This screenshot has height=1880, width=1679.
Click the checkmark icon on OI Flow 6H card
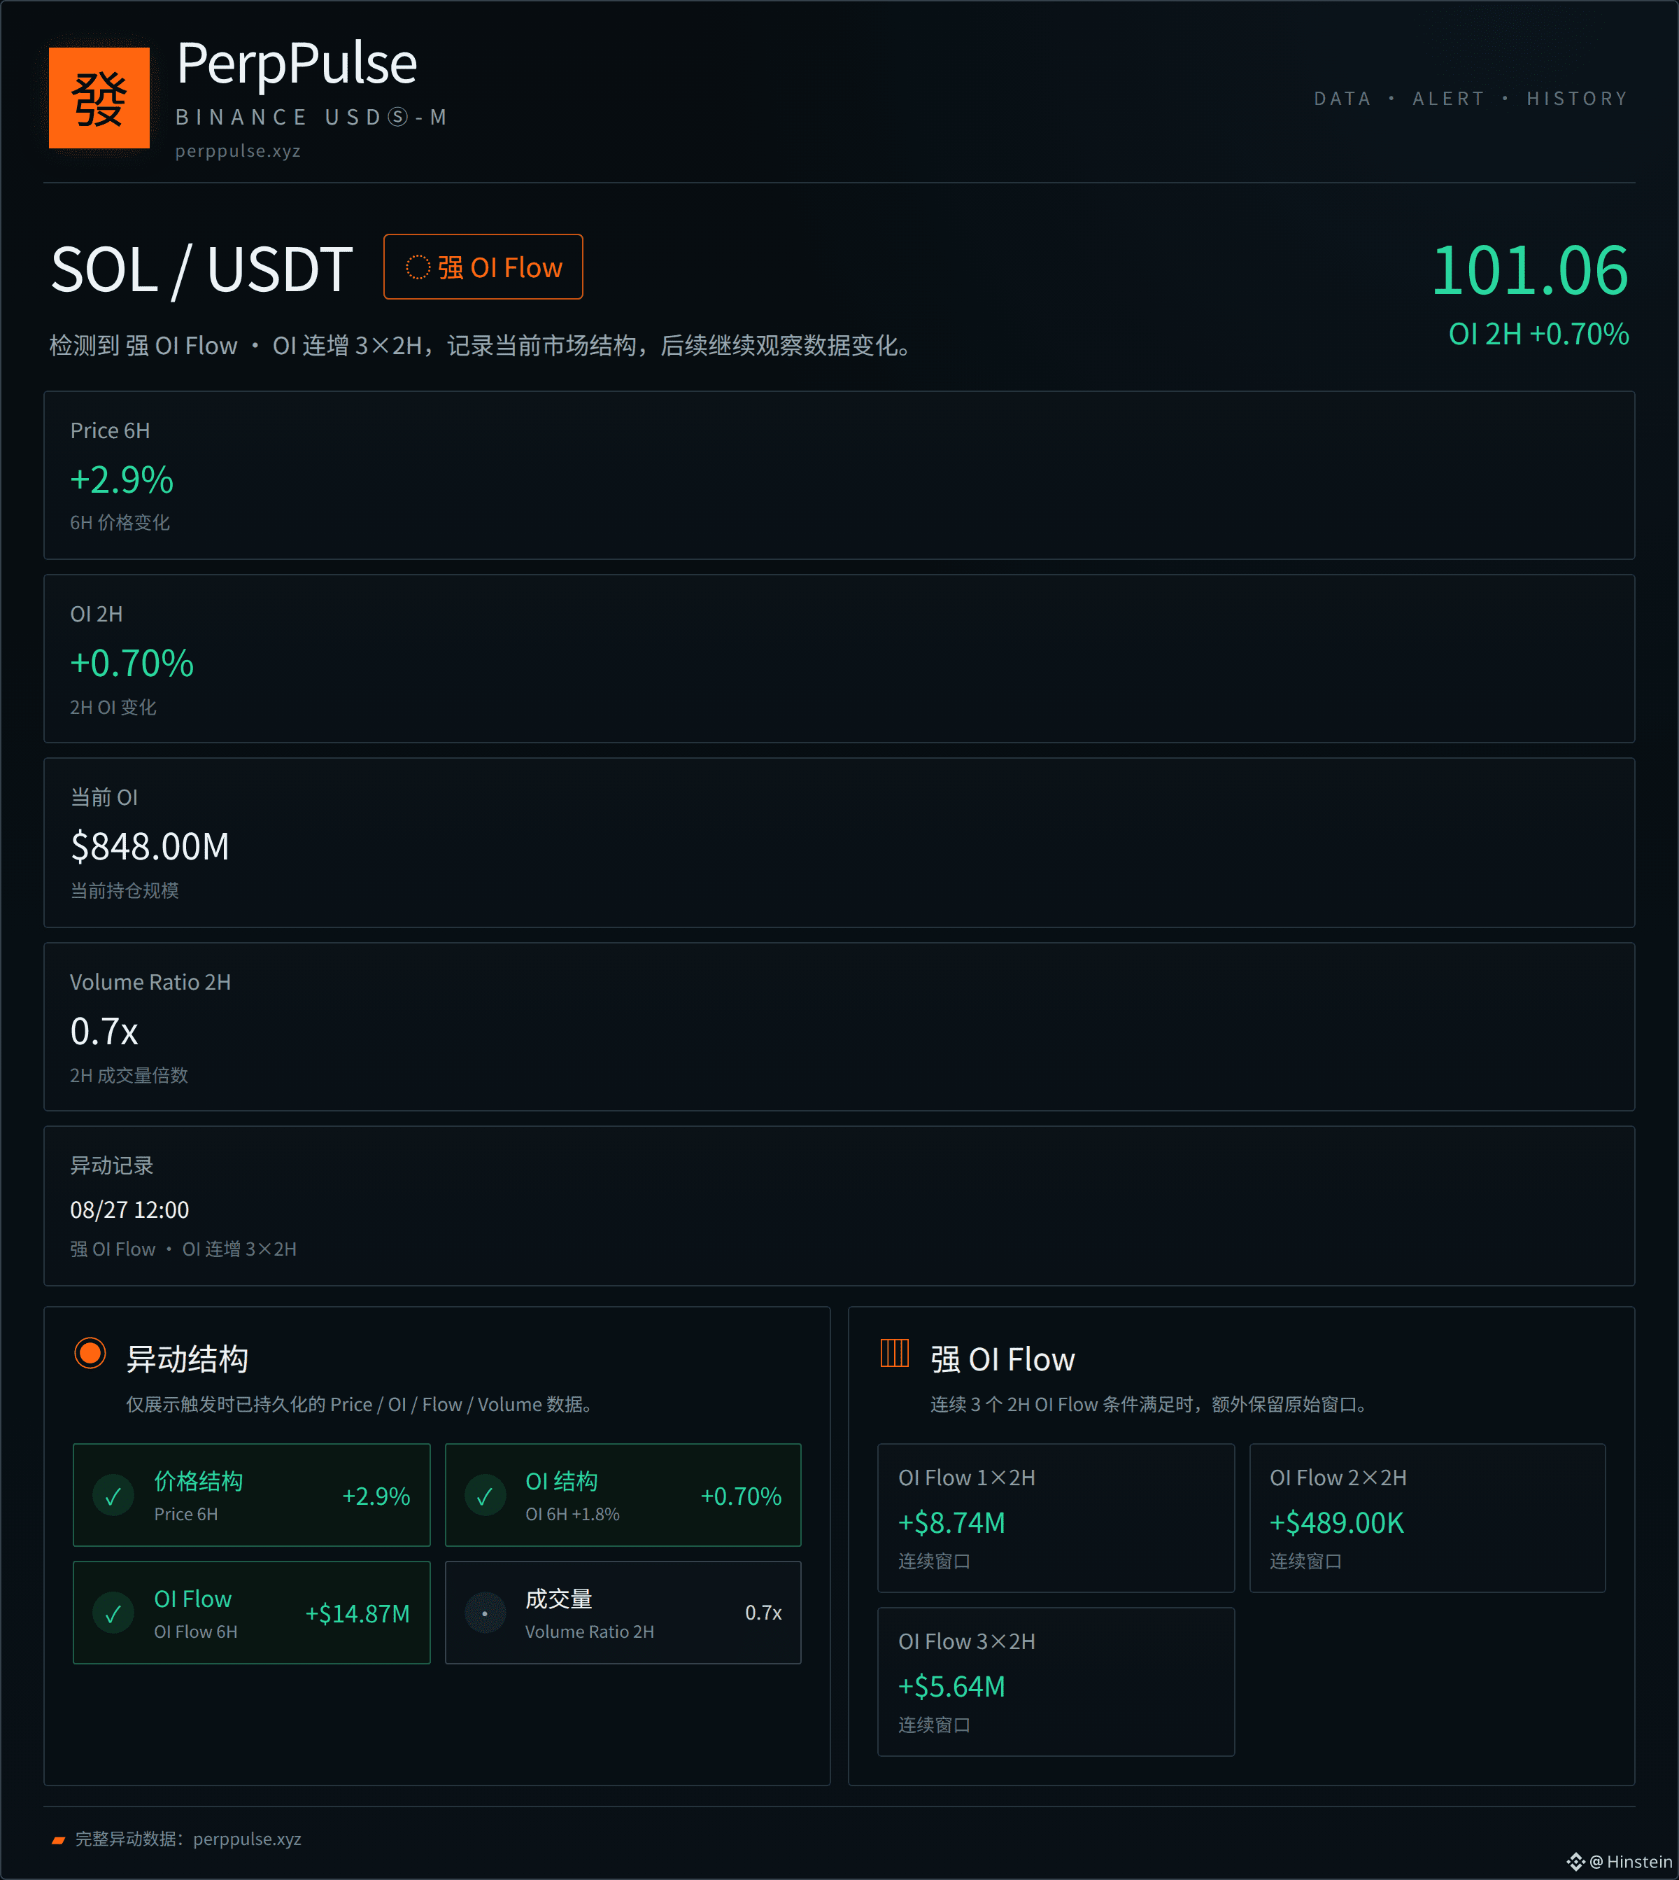pos(113,1613)
